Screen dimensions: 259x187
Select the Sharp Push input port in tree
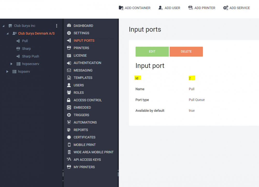coord(30,56)
